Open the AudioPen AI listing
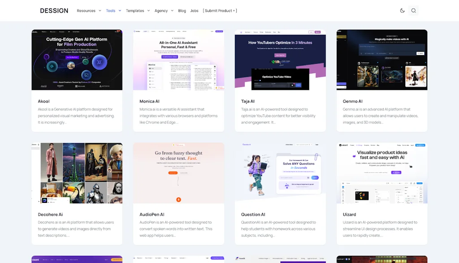Screen dimensions: 459x263 click(x=151, y=214)
